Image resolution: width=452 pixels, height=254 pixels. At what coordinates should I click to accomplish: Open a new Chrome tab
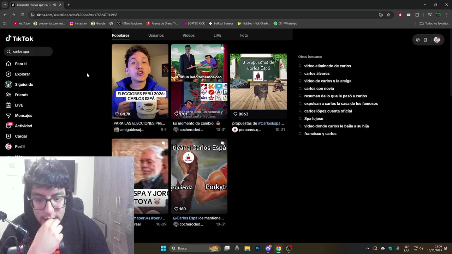(x=69, y=5)
